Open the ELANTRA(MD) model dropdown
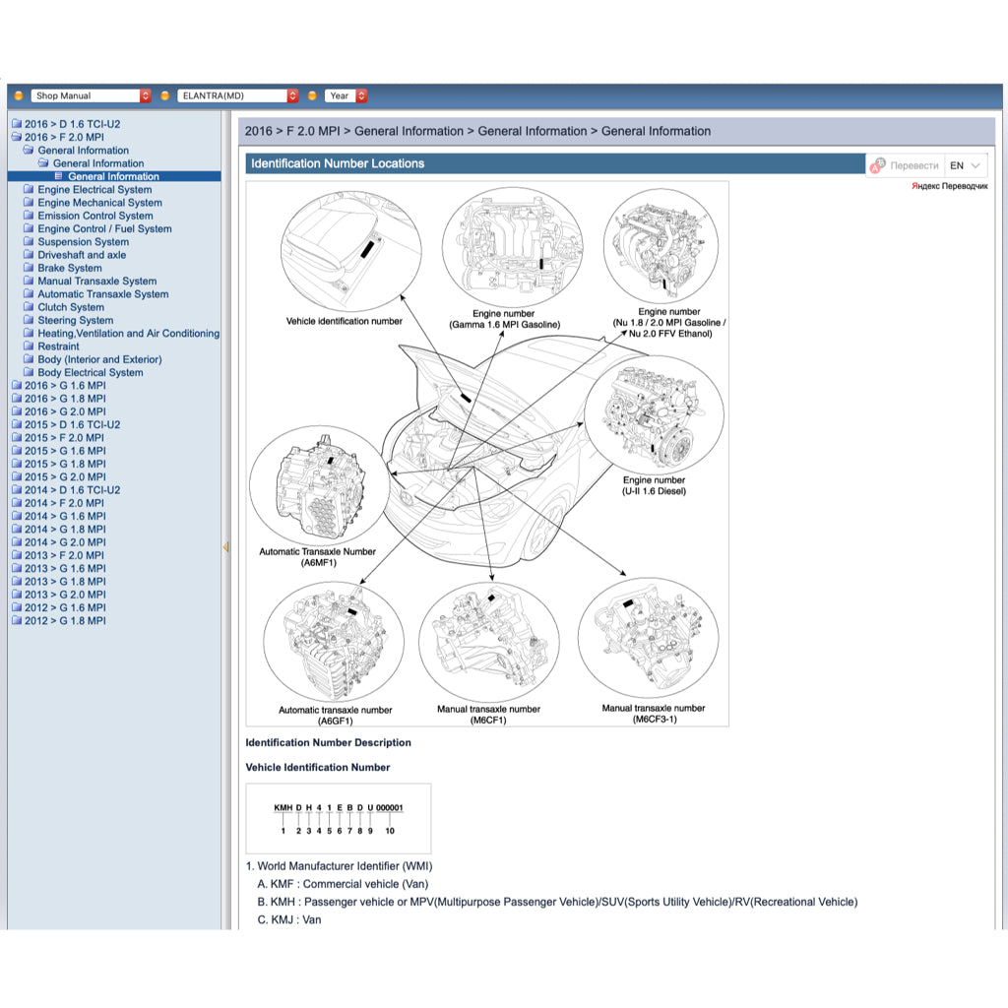Image resolution: width=1008 pixels, height=1008 pixels. 237,95
